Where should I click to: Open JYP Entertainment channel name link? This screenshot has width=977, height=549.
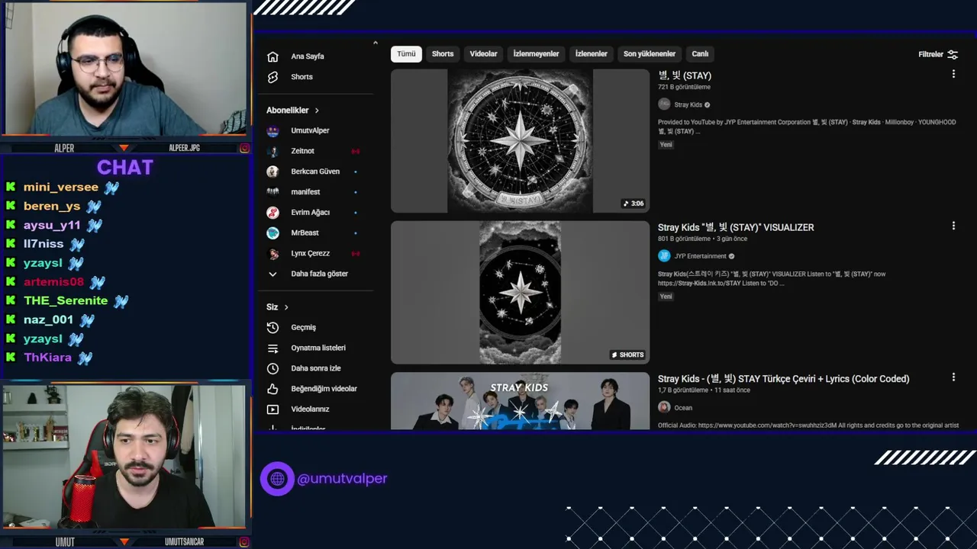(x=700, y=256)
